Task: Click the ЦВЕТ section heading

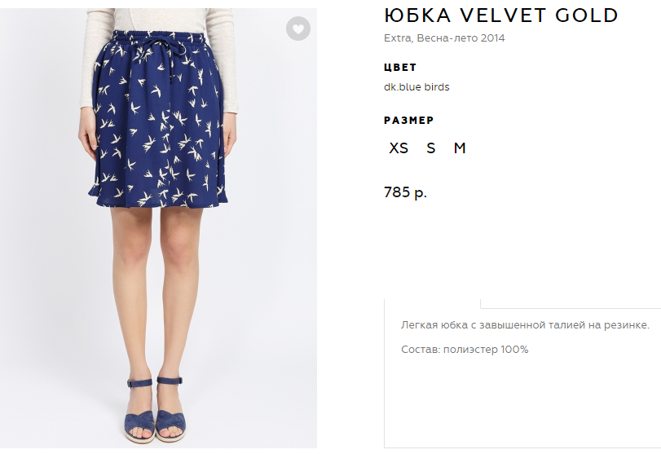Action: 400,68
